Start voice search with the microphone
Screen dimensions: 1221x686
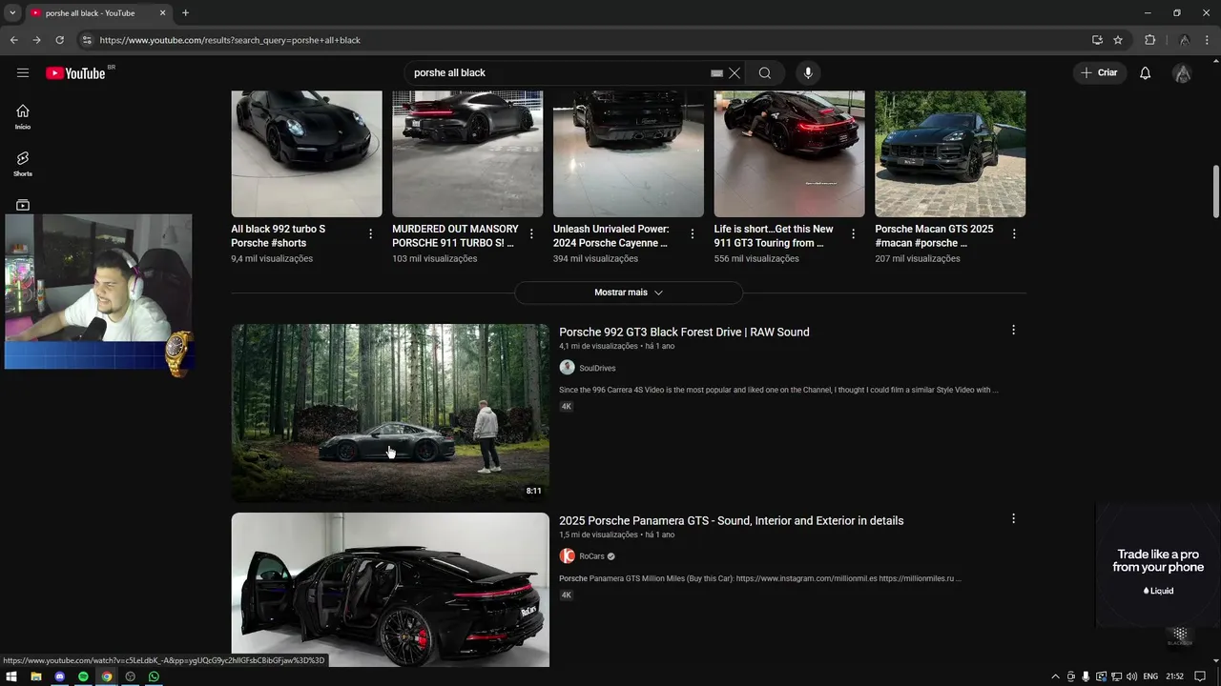[808, 72]
